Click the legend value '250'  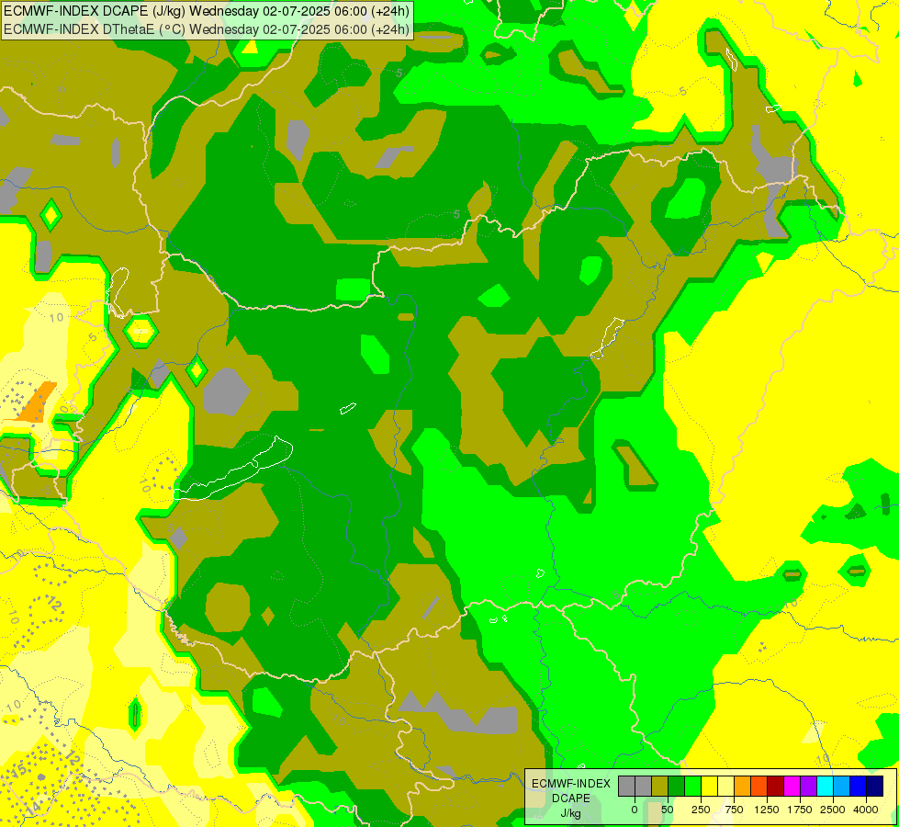pos(701,810)
